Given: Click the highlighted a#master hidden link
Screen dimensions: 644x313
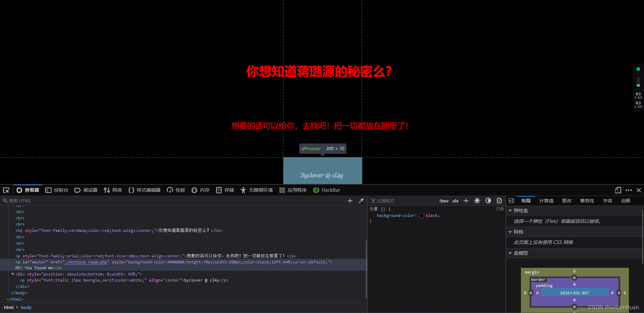Looking at the screenshot, I should point(323,170).
